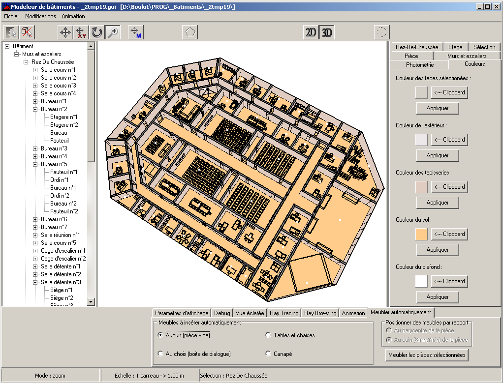Open the Modifications menu
Screen dimensions: 503x383
pos(40,16)
